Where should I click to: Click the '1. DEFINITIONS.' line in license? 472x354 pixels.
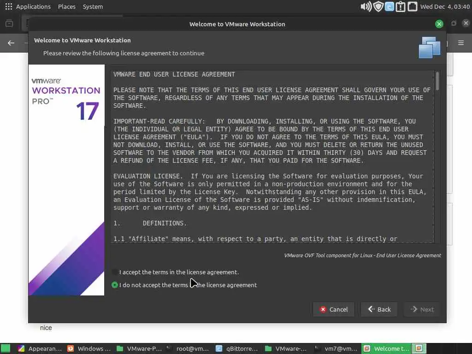[150, 223]
